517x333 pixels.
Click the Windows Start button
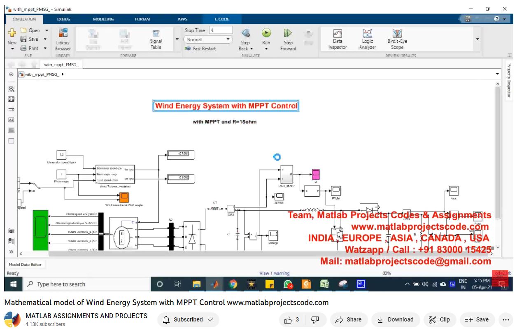[x=13, y=284]
